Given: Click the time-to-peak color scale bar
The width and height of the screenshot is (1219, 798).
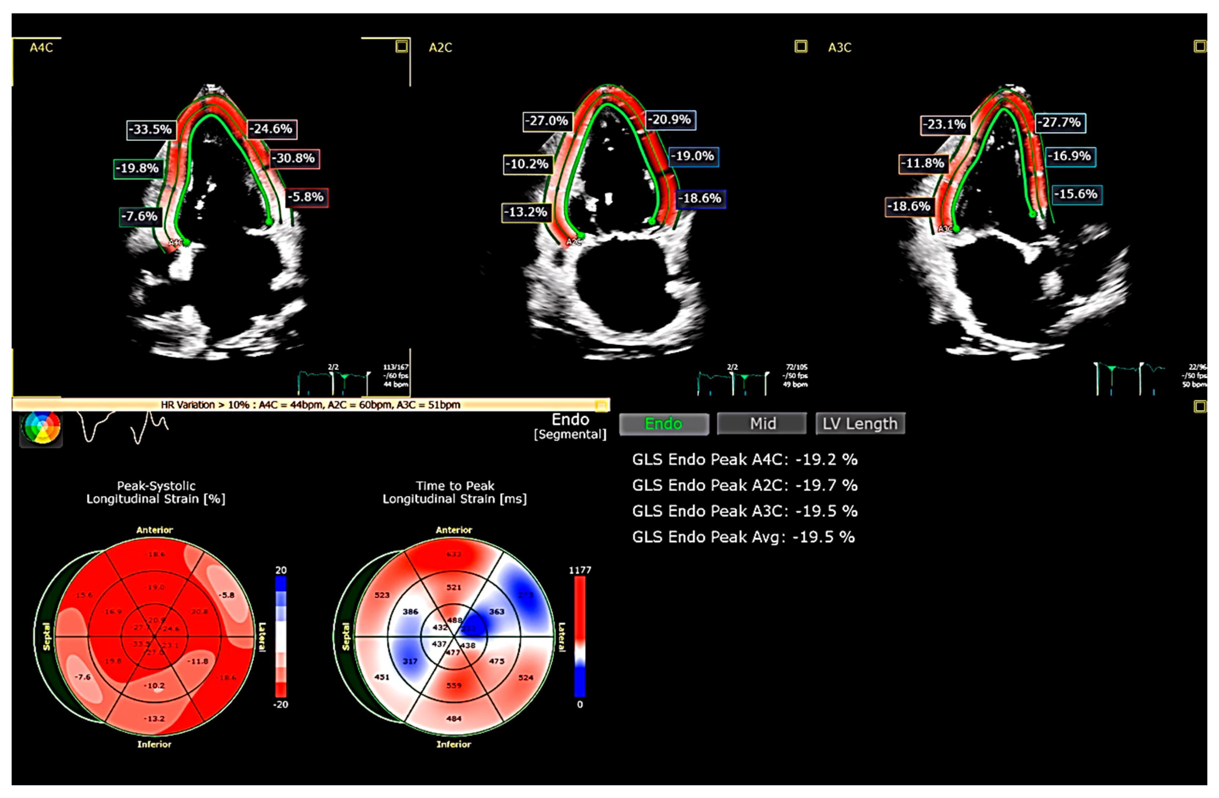Looking at the screenshot, I should coord(579,636).
